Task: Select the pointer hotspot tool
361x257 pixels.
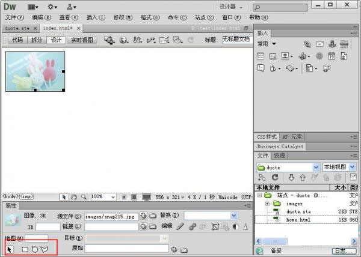Action: coord(10,249)
